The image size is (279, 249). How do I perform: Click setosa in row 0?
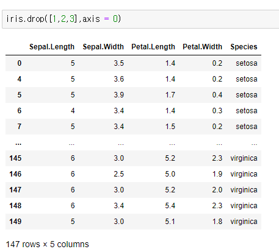coord(247,63)
